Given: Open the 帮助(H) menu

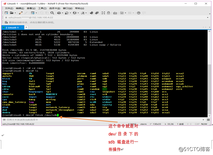Looking at the screenshot, I should pyautogui.click(x=80, y=8).
